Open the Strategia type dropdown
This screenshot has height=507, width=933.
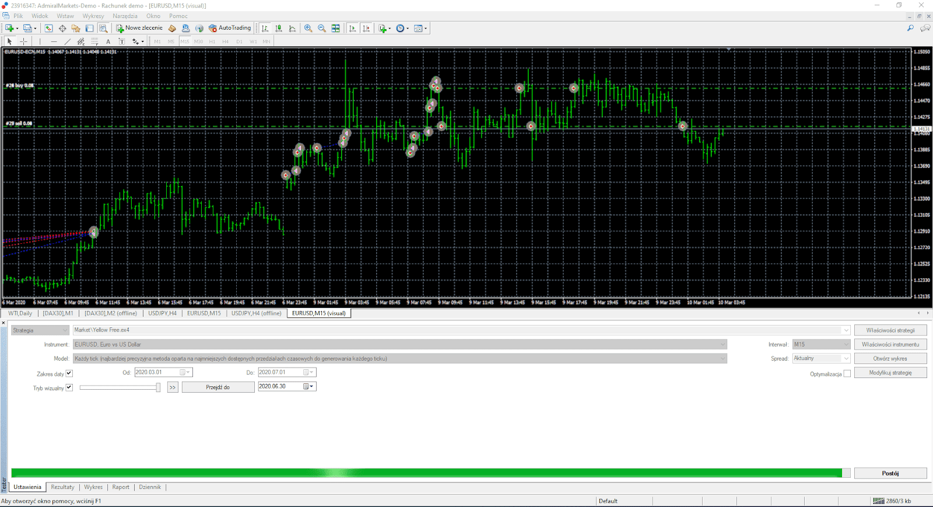[x=40, y=330]
